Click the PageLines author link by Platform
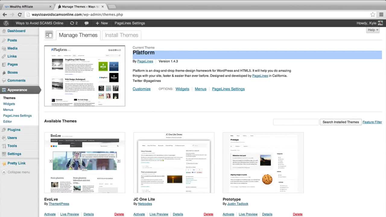Screen dimensions: 386x217 pos(145,61)
